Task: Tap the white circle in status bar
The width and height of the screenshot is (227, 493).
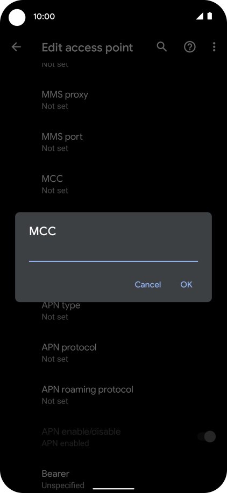Action: click(17, 17)
